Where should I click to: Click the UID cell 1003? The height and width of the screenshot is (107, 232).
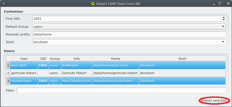(x=43, y=81)
